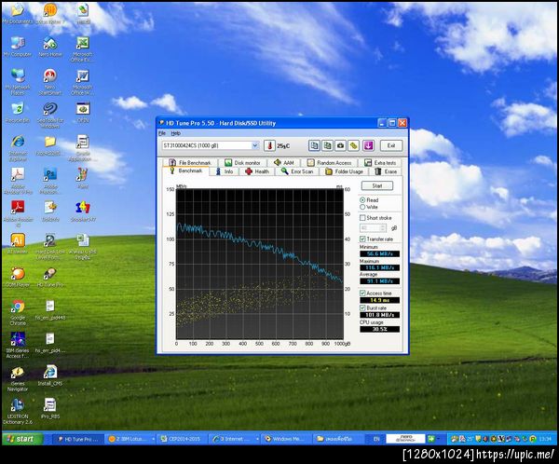The height and width of the screenshot is (464, 559).
Task: Click the Nero search field on taskbar
Action: (405, 439)
